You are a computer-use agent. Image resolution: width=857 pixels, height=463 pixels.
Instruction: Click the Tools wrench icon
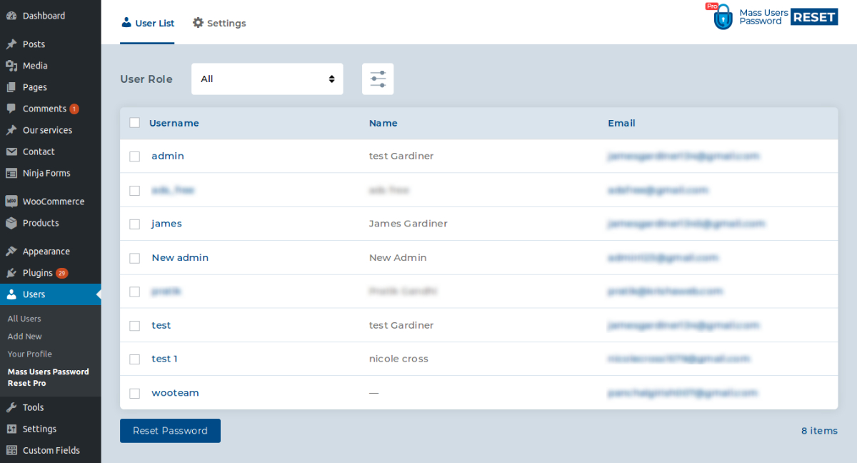[11, 407]
